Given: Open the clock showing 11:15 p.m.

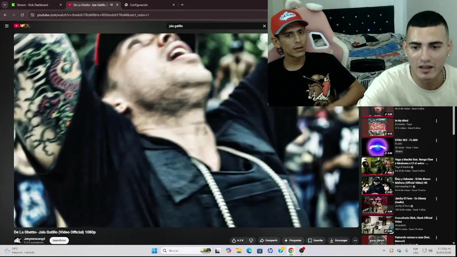Looking at the screenshot, I should (444, 251).
